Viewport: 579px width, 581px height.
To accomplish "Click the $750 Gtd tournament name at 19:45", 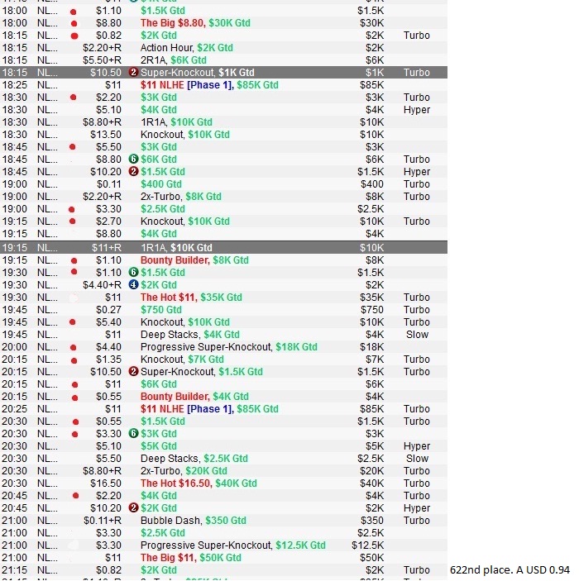I will pyautogui.click(x=161, y=309).
